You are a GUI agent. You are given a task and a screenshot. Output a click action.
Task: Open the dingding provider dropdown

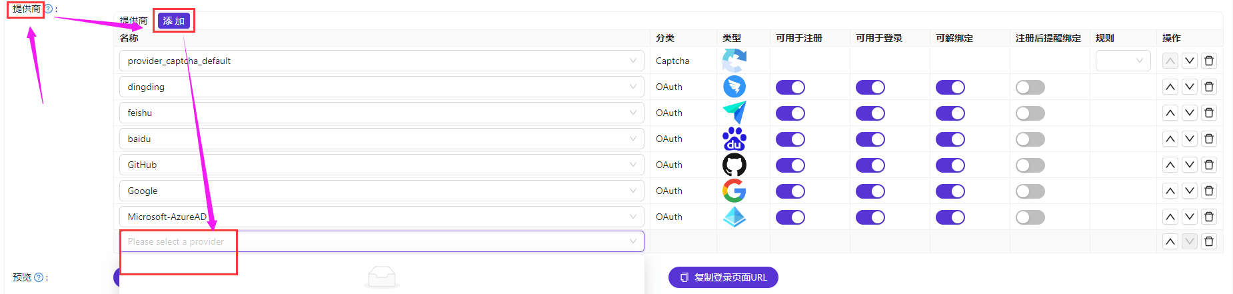pos(382,87)
